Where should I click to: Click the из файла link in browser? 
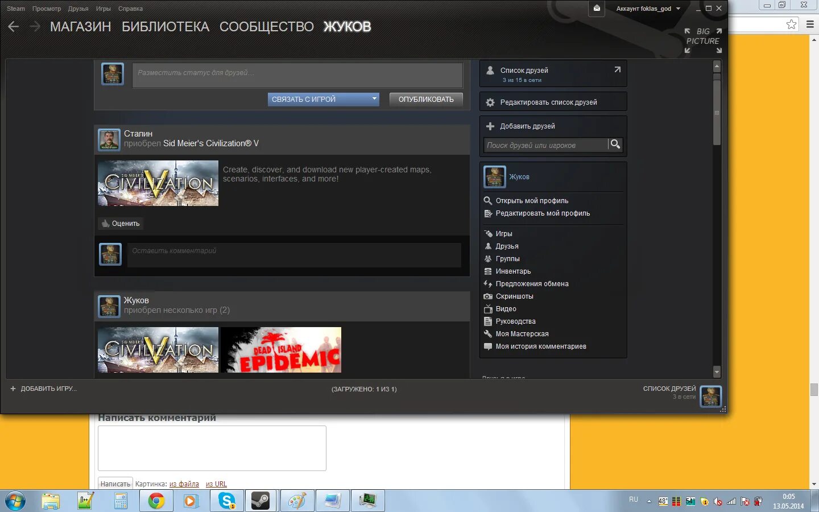click(184, 484)
